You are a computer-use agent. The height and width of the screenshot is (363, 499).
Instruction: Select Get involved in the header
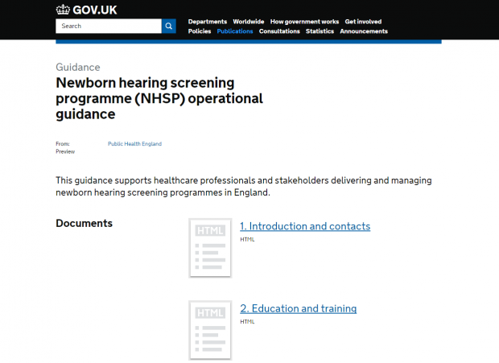363,22
